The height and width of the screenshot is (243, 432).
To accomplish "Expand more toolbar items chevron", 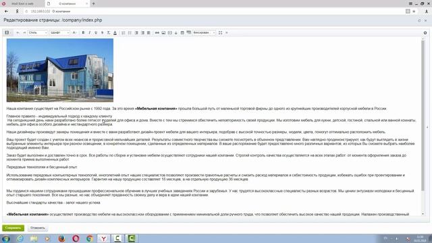I will coord(227,33).
